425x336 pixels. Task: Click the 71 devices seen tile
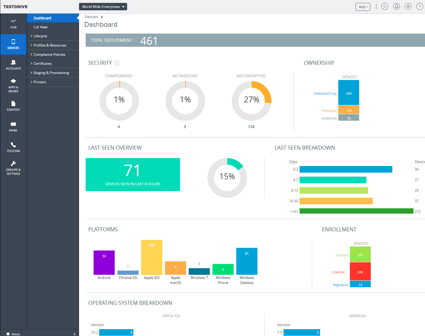coord(133,174)
